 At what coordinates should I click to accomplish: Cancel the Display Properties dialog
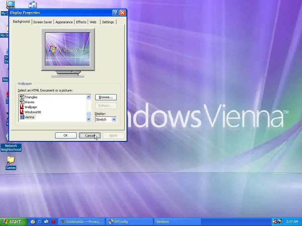(x=90, y=135)
